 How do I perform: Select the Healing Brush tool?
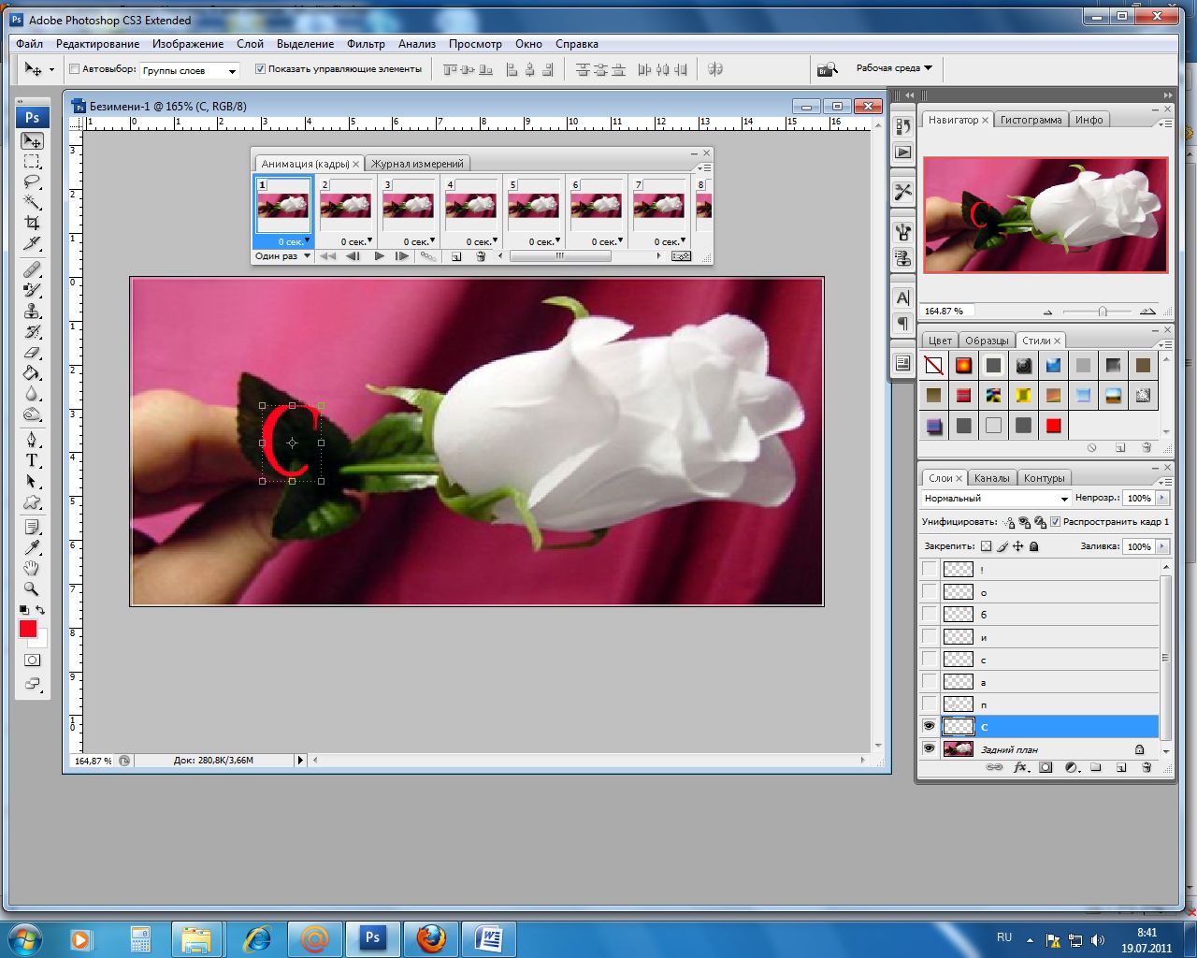[x=32, y=270]
